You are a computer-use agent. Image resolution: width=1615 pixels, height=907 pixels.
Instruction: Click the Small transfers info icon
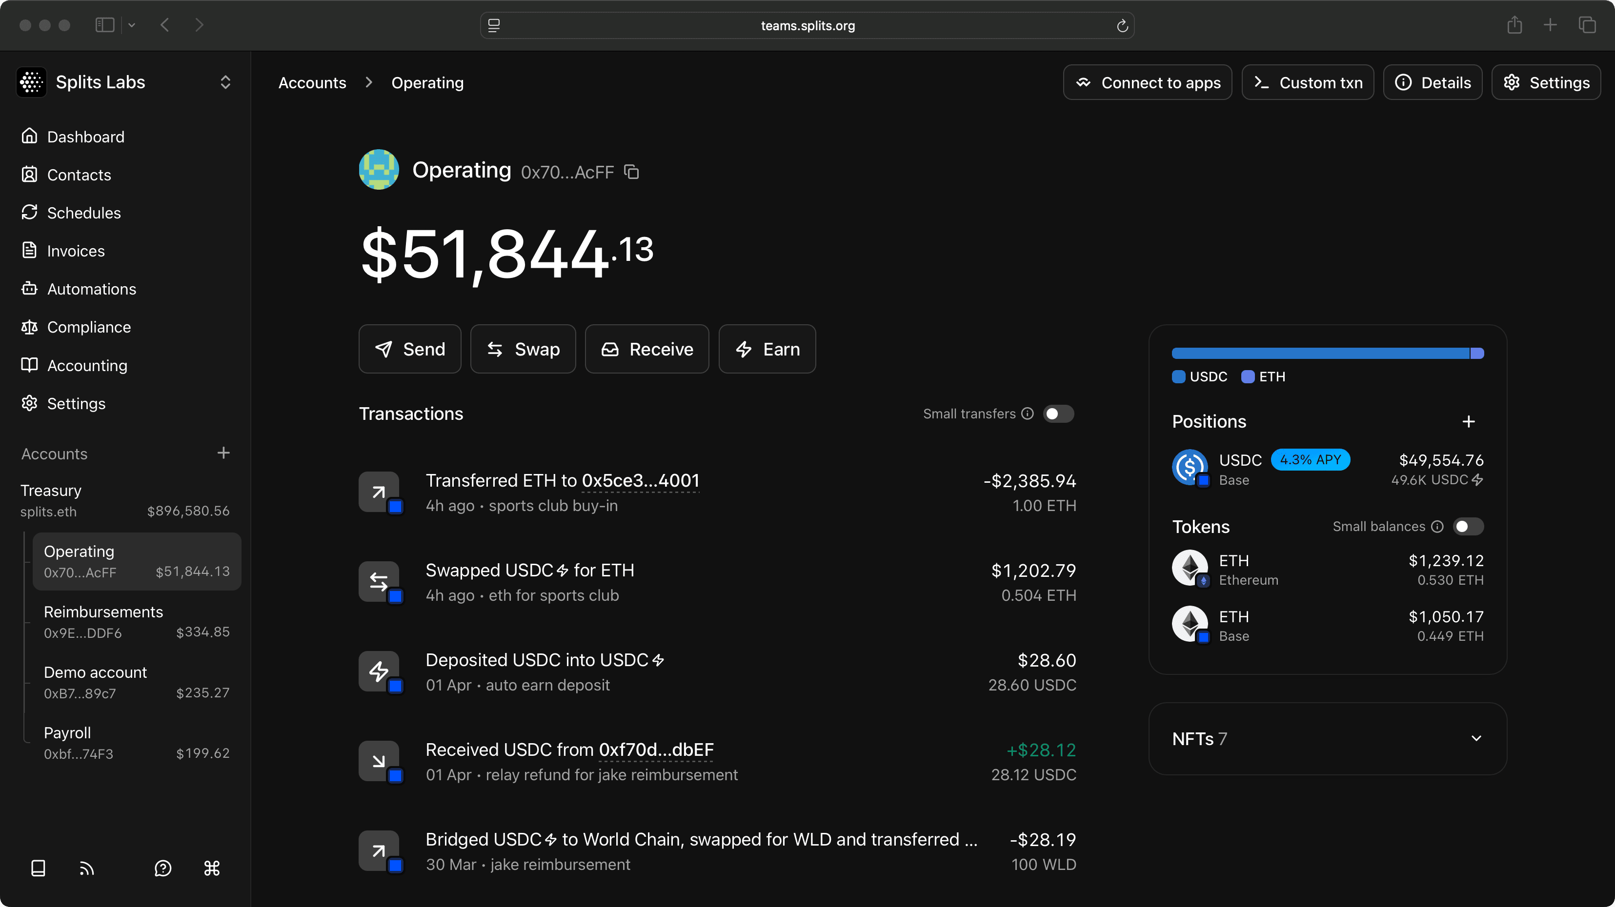coord(1027,414)
